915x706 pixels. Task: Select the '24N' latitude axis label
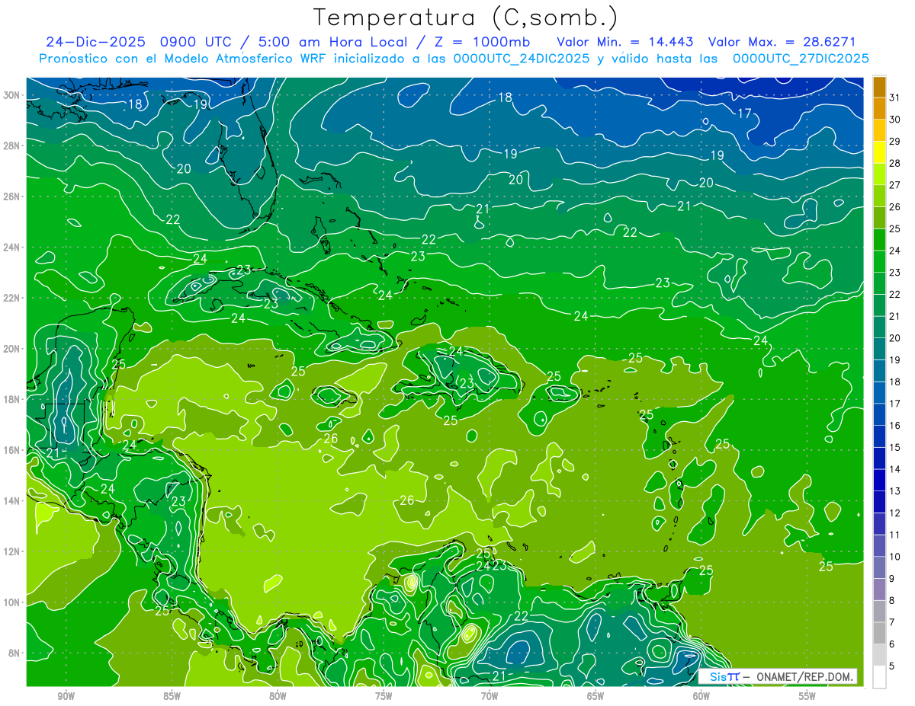click(x=11, y=247)
